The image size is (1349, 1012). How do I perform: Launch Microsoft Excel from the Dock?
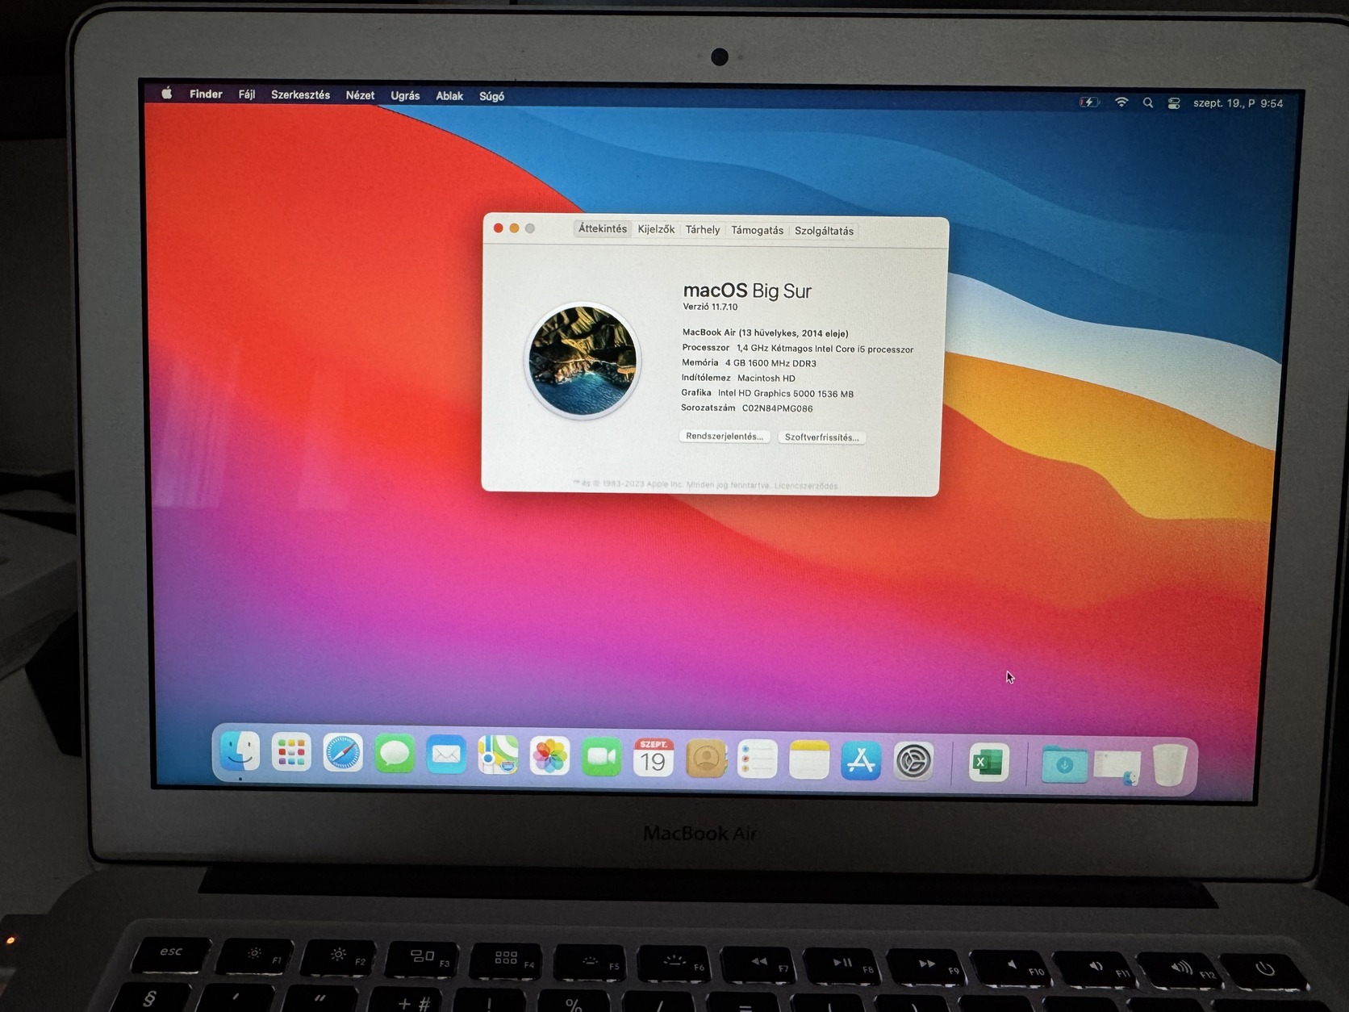[988, 763]
